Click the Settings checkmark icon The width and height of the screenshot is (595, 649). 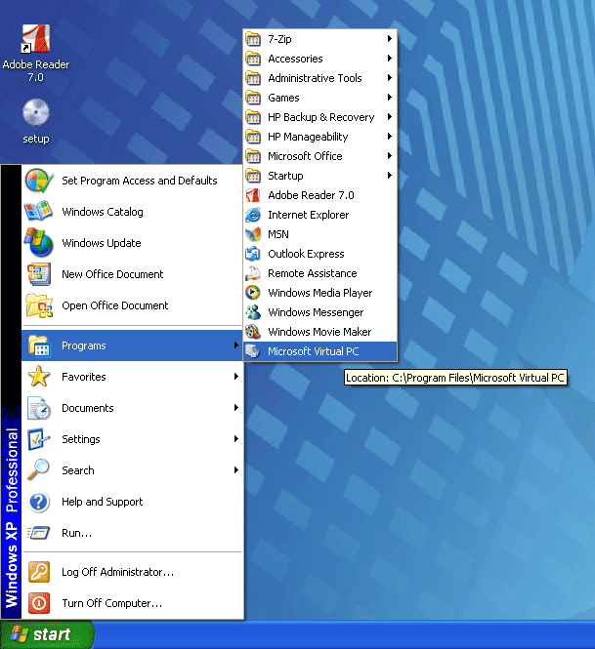[38, 439]
